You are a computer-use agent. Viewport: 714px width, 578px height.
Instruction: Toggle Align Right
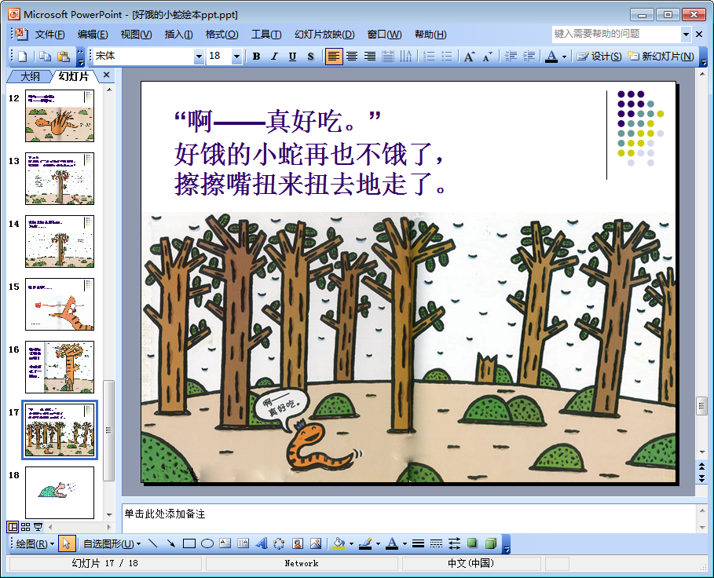click(370, 57)
